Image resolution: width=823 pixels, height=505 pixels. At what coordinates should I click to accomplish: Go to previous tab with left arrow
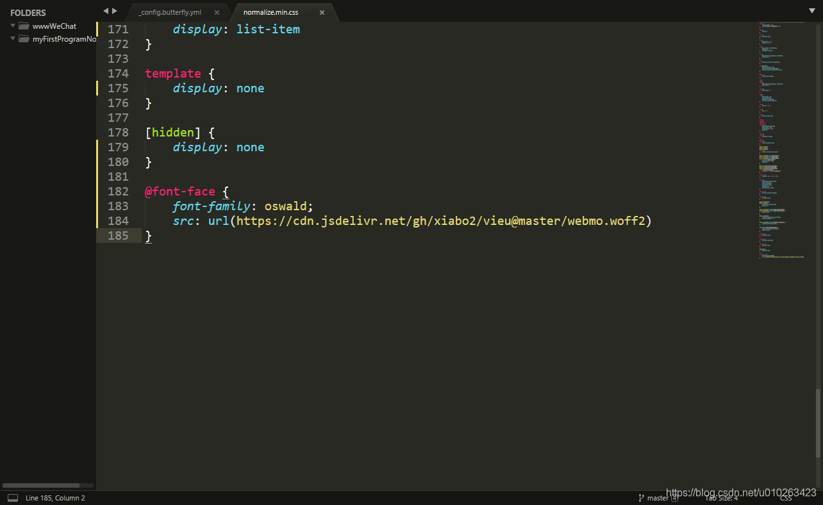106,11
